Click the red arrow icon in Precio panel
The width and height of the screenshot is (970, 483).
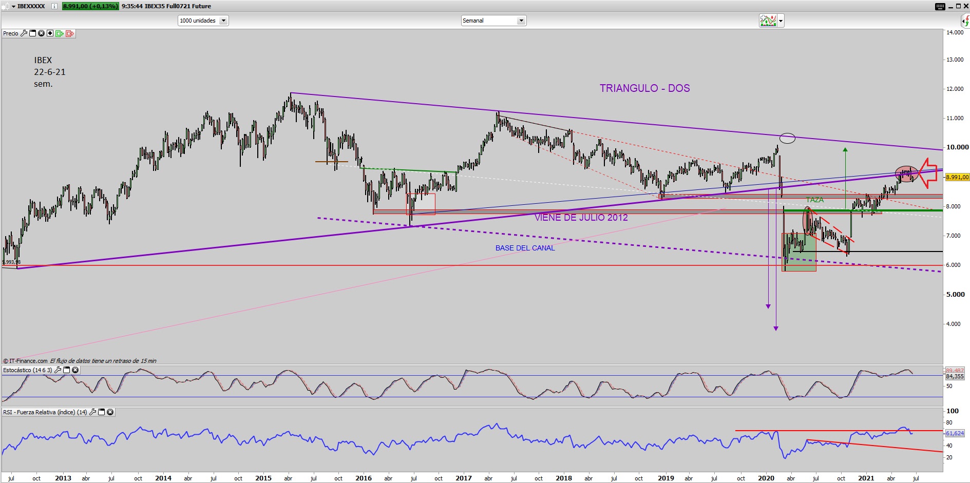click(x=70, y=33)
